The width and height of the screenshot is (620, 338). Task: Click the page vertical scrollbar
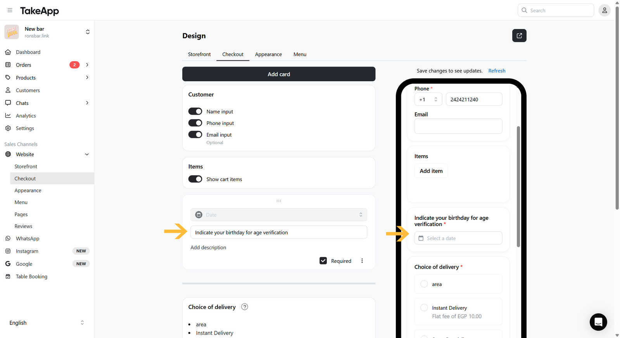click(x=617, y=108)
